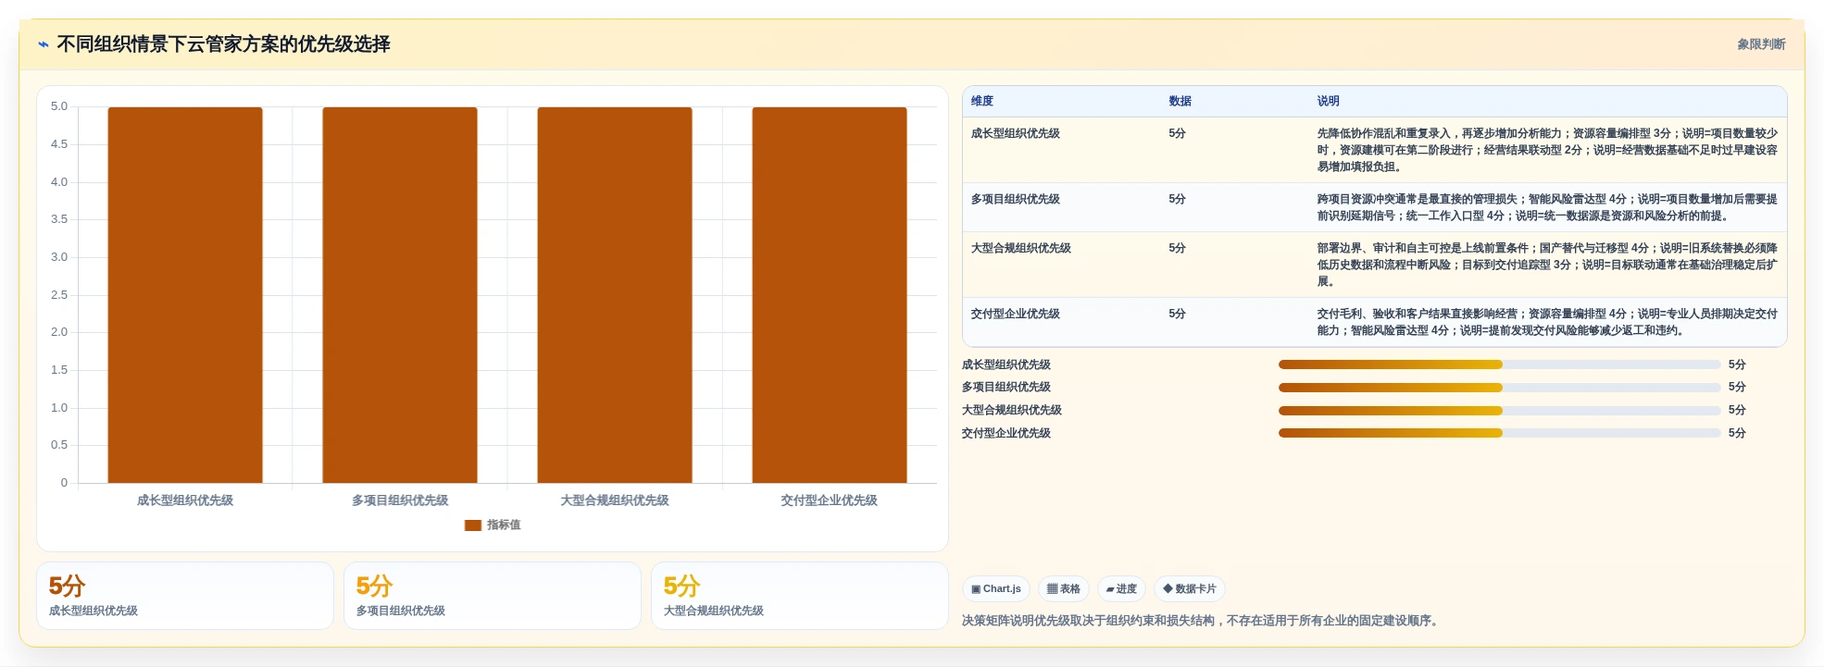Image resolution: width=1824 pixels, height=667 pixels.
Task: Click the 多项目组织优先级 chart bar
Action: [x=400, y=295]
